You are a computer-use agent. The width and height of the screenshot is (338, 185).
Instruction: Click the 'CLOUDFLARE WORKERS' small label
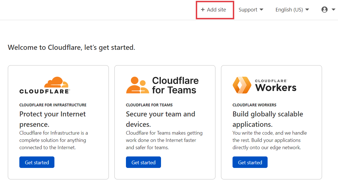coord(254,105)
